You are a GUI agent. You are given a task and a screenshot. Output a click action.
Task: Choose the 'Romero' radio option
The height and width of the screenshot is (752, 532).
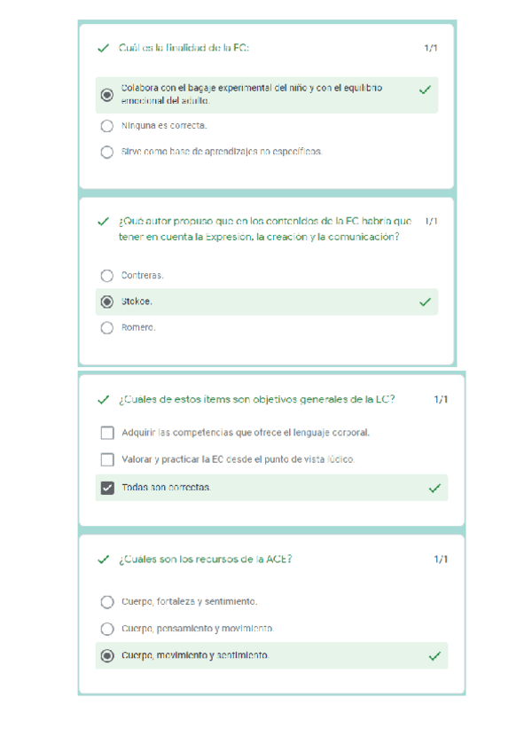[x=107, y=328]
